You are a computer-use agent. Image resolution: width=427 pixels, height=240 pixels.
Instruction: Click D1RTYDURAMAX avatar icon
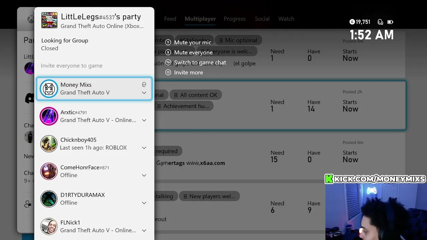click(49, 199)
